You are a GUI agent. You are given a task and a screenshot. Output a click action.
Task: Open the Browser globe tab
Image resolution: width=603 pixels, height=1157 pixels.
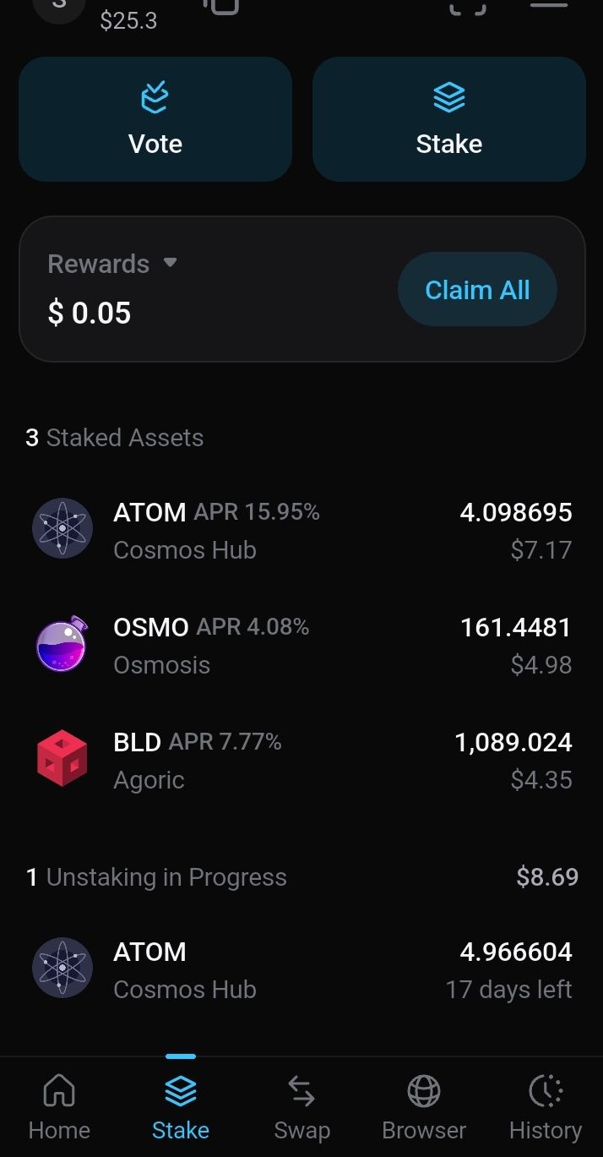pos(424,1105)
